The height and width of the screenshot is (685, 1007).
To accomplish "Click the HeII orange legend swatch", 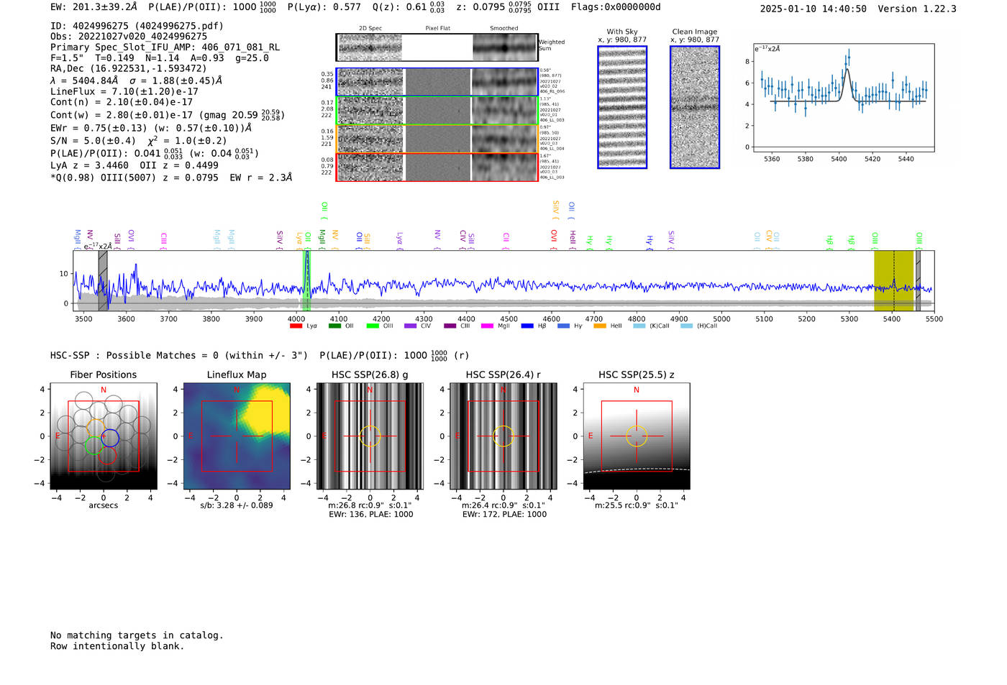I will 600,326.
